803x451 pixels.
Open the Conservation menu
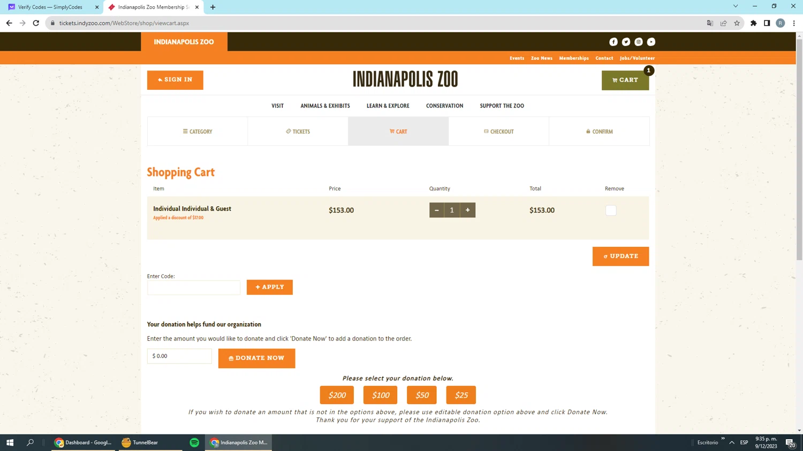tap(444, 106)
